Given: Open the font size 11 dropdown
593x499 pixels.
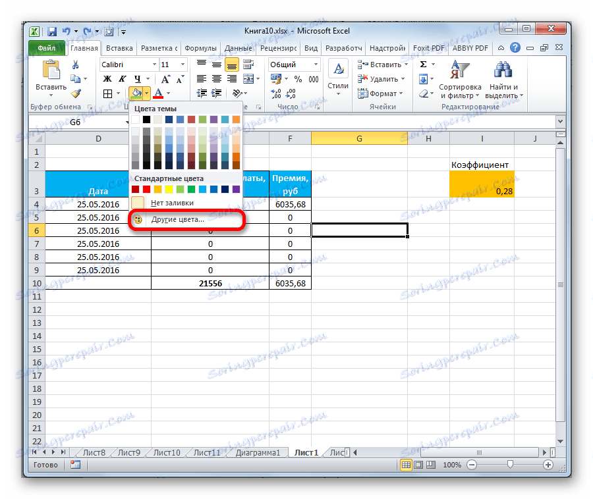Looking at the screenshot, I should point(183,65).
